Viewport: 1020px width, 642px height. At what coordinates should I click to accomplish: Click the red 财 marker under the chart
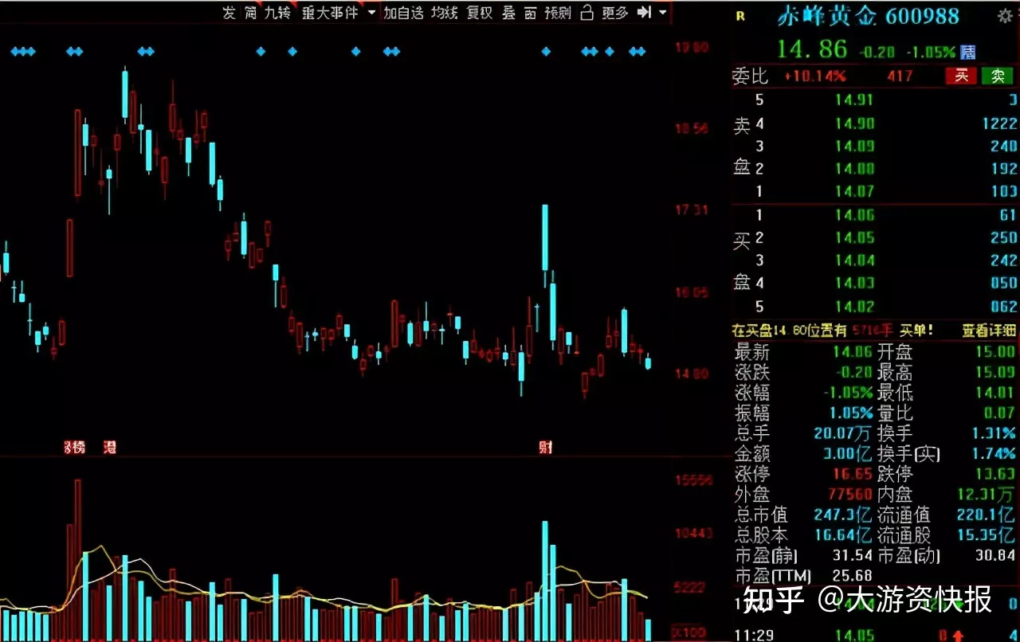pos(546,448)
